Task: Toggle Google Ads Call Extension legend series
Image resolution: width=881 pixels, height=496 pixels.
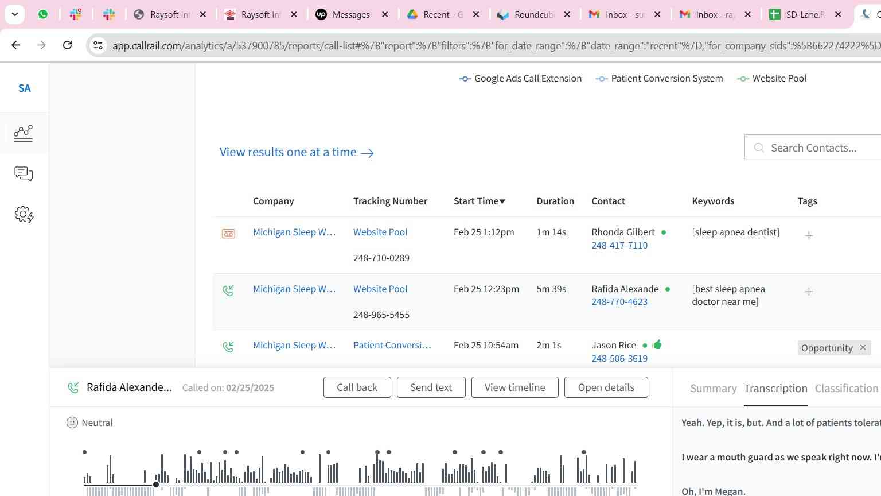Action: [x=520, y=79]
